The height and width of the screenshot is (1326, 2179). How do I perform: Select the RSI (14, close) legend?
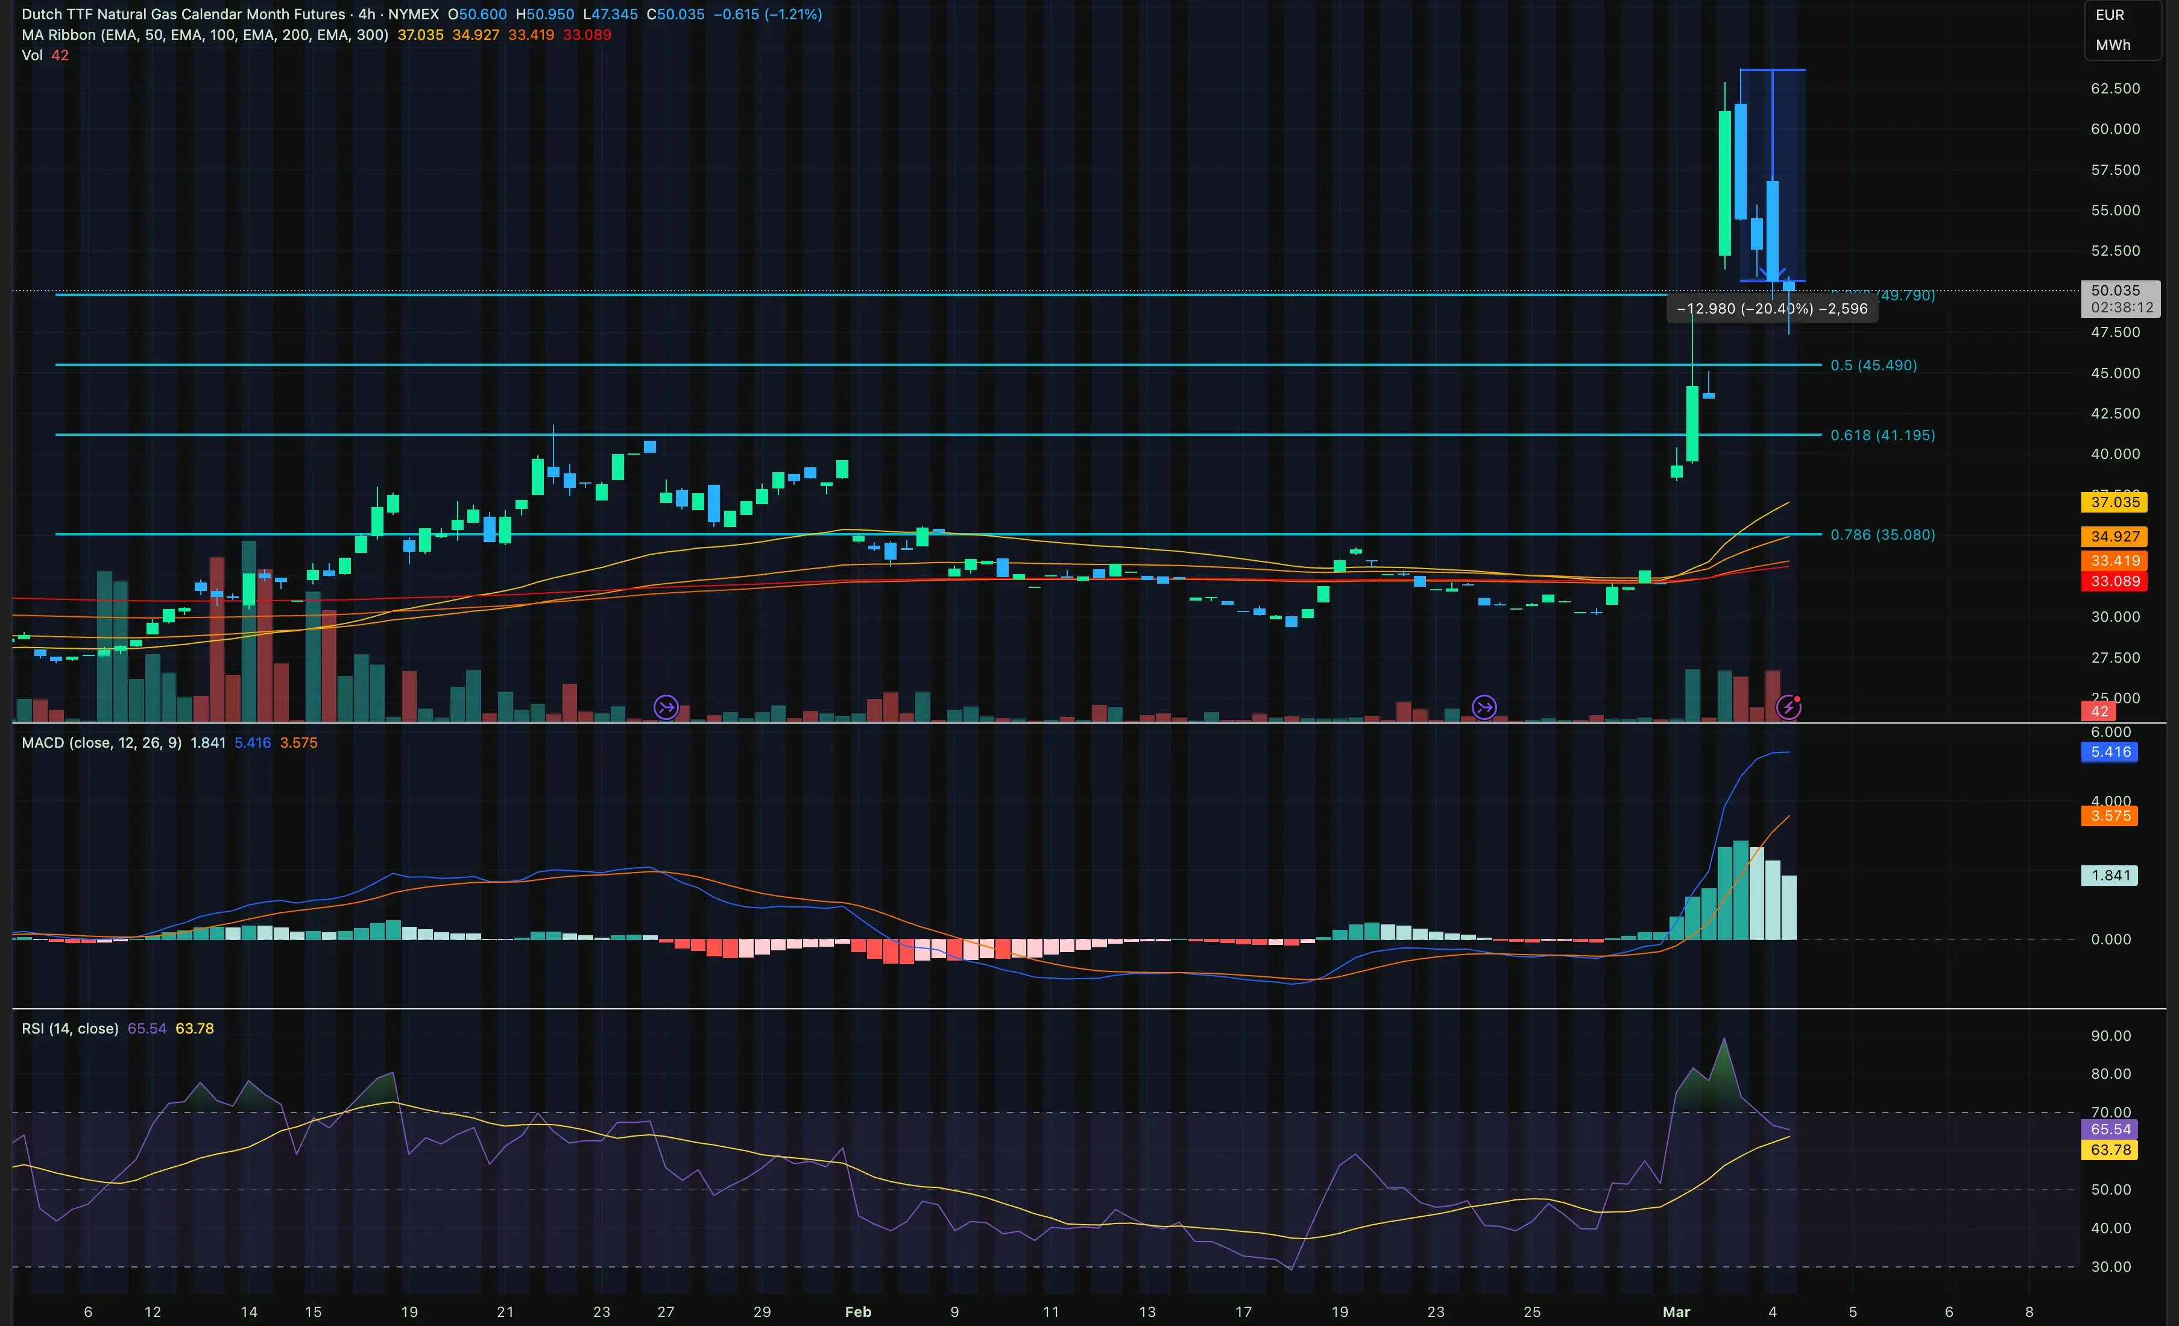click(70, 1028)
